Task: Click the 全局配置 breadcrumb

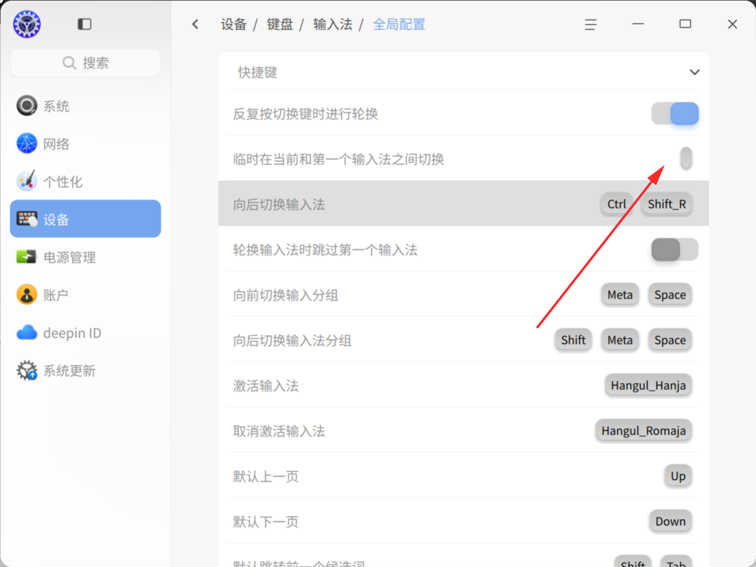Action: (x=399, y=25)
